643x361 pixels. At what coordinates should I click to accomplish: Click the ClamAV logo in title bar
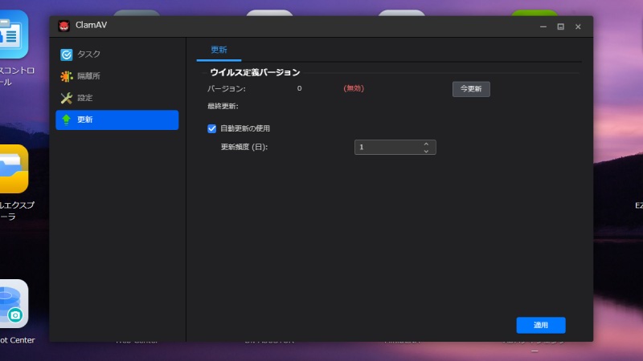tap(63, 26)
